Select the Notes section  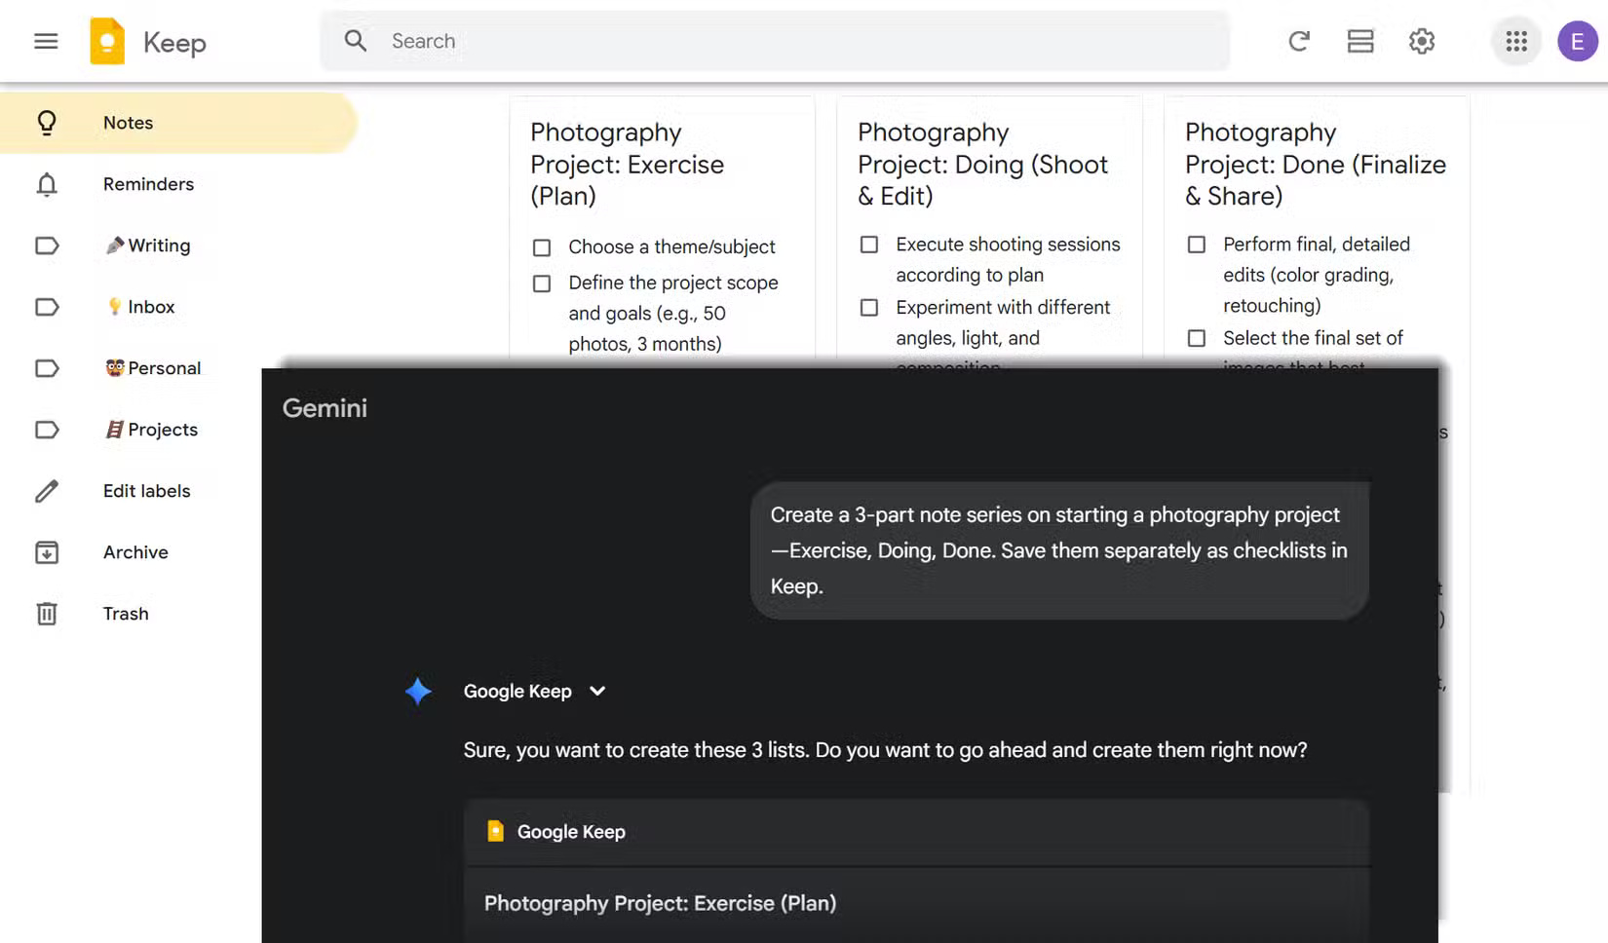click(x=127, y=123)
